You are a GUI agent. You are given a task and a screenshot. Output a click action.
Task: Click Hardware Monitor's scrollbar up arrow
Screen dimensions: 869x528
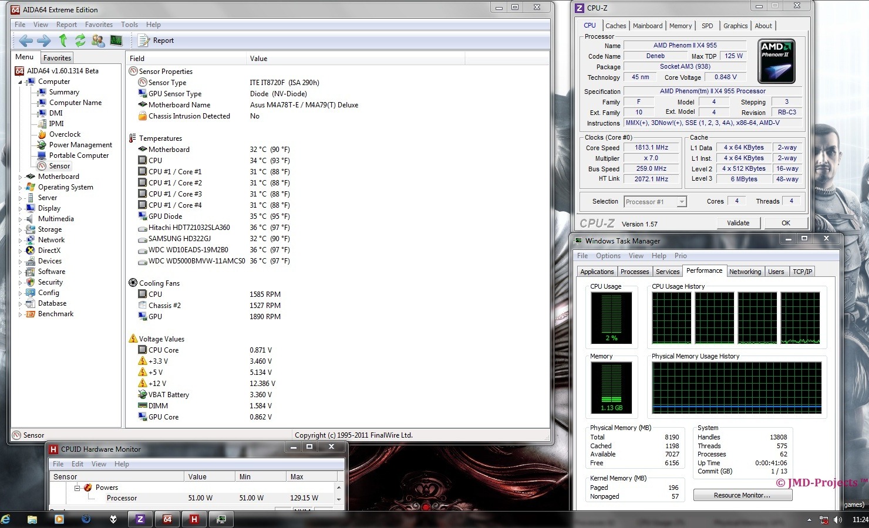coord(339,487)
